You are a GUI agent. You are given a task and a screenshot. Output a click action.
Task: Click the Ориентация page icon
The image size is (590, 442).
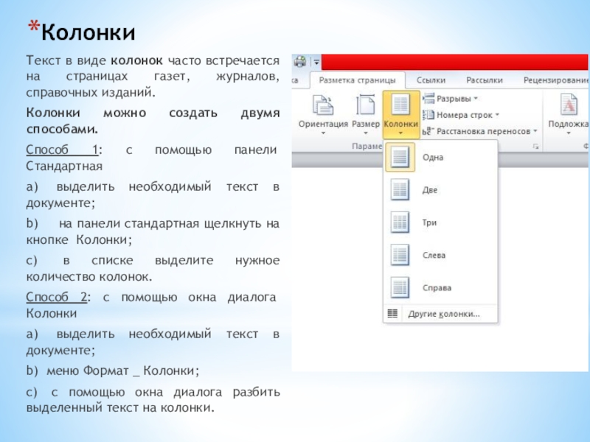pyautogui.click(x=323, y=105)
